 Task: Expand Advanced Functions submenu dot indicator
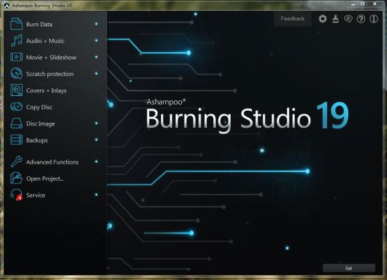tap(96, 162)
